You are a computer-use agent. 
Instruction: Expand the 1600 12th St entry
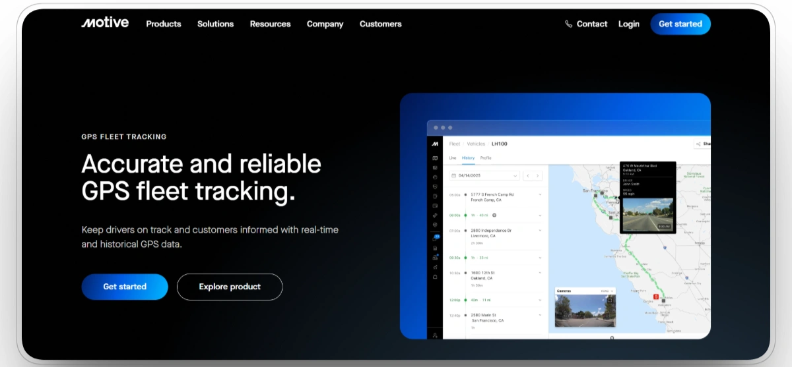tap(540, 273)
